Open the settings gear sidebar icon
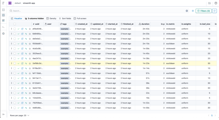Image resolution: width=219 pixels, height=120 pixels. click(x=3, y=34)
